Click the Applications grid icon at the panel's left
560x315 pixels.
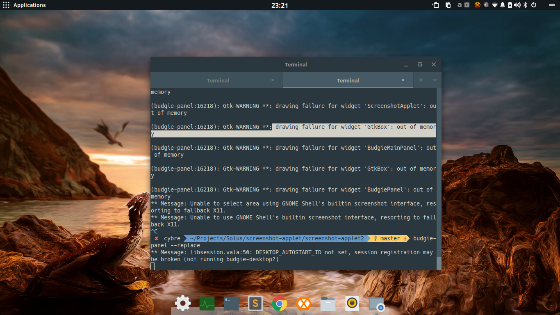(6, 5)
